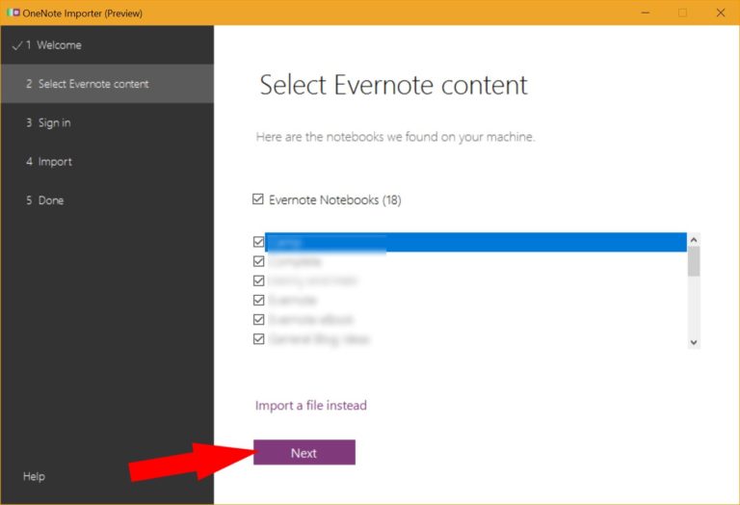The width and height of the screenshot is (740, 505).
Task: Click the Next button
Action: point(304,452)
